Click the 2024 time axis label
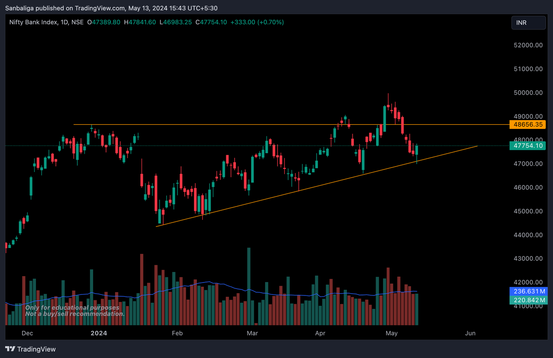 [98, 333]
